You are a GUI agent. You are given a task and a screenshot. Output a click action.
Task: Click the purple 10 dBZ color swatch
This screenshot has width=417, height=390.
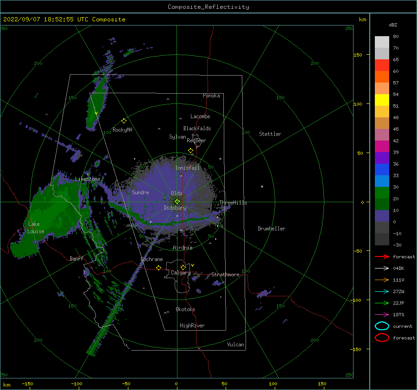(382, 216)
